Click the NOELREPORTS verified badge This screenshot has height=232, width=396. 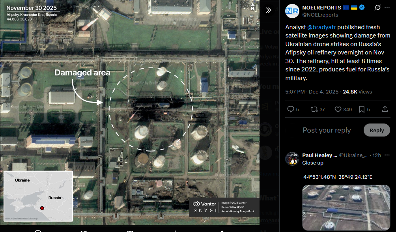(x=362, y=7)
